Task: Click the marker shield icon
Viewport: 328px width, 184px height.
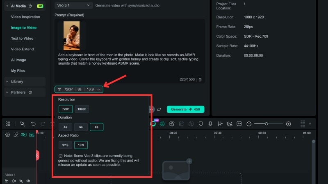Action: [200, 124]
